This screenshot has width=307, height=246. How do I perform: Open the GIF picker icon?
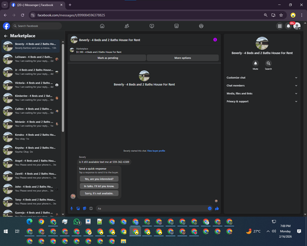tap(91, 208)
